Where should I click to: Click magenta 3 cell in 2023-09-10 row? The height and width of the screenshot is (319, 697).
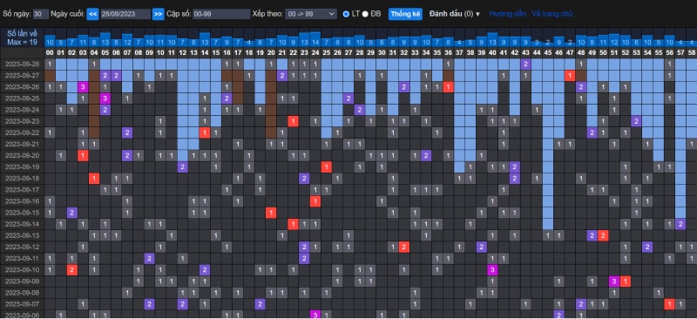[492, 270]
